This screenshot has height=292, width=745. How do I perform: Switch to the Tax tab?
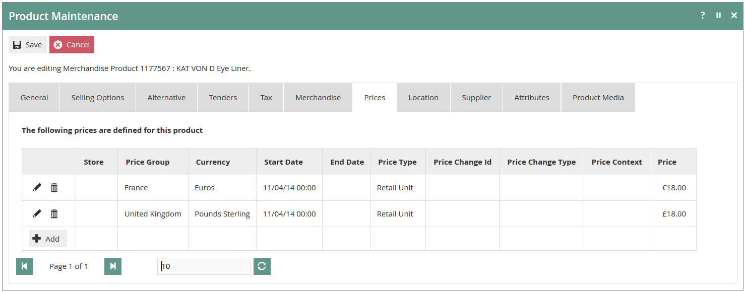pyautogui.click(x=266, y=98)
